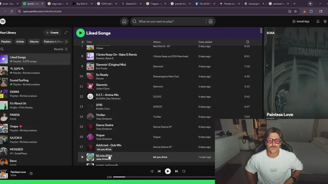
Task: Open artist Toby Simpson under Thriller
Action: click(x=104, y=119)
